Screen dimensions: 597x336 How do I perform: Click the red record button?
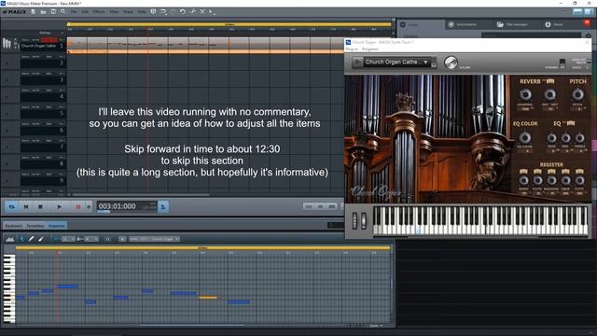pyautogui.click(x=78, y=206)
